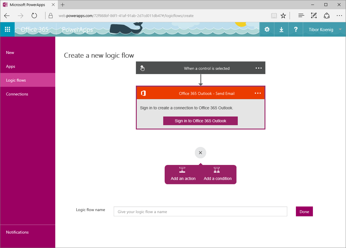Click the 'Create a new logic flow' heading
Screen dimensions: 346x248
click(99, 55)
